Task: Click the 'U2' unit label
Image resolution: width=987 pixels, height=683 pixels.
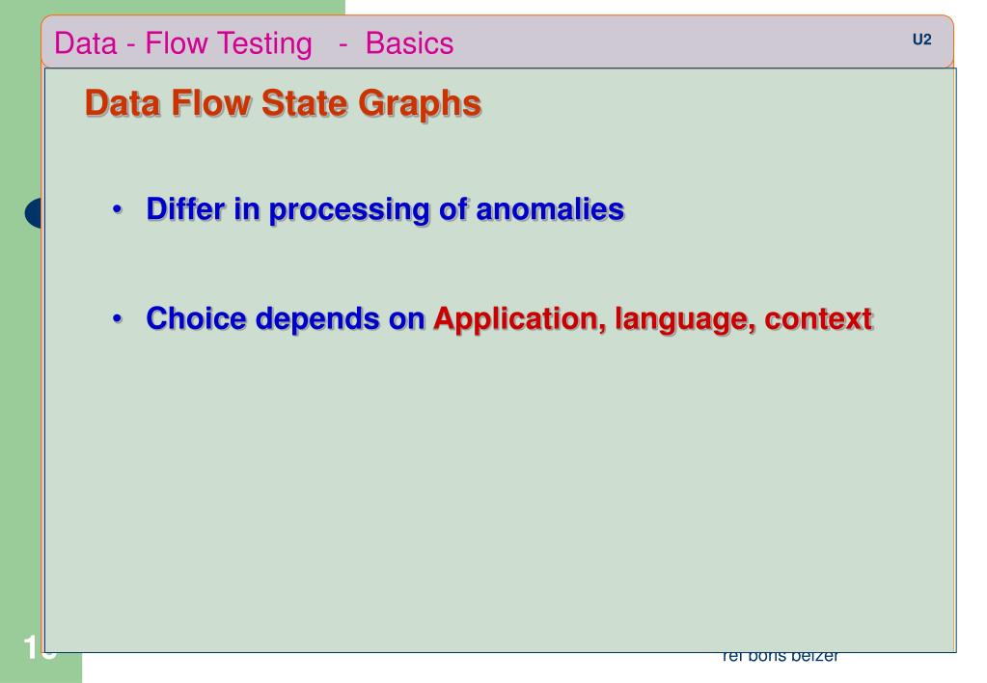Action: click(921, 40)
